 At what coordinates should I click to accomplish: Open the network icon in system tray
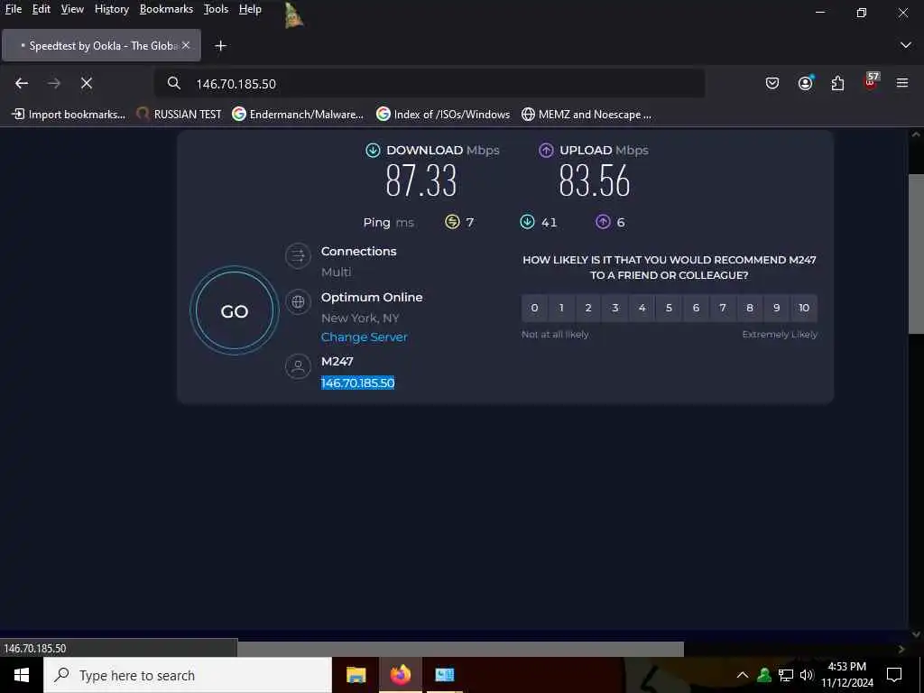786,675
